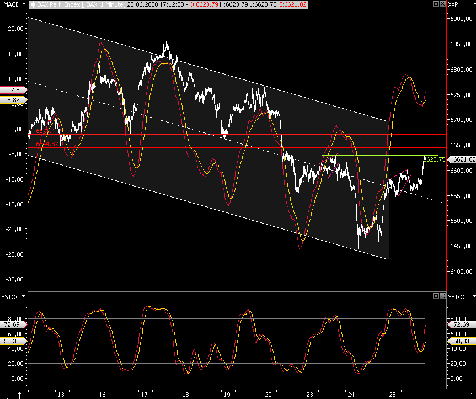Screen dimensions: 476x399
Task: Close the SSTOC indicator panel
Action: [442, 296]
